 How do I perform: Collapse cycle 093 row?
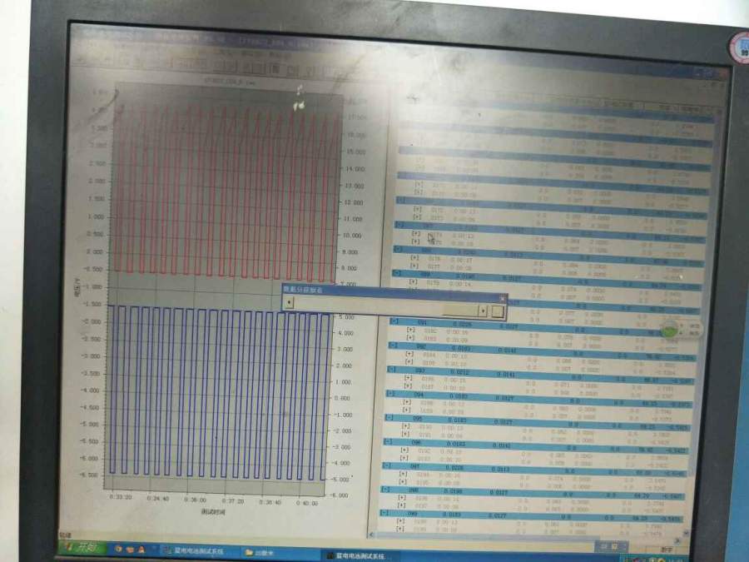pos(391,370)
